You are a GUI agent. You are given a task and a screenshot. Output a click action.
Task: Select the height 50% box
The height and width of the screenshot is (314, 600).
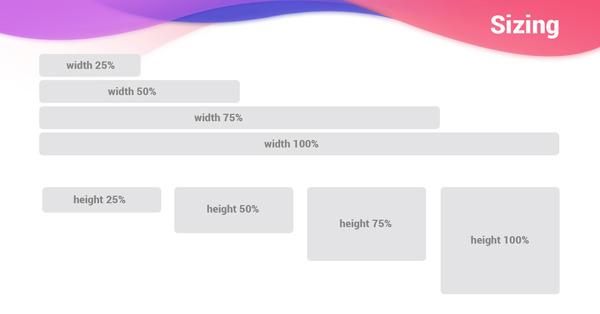(x=233, y=210)
